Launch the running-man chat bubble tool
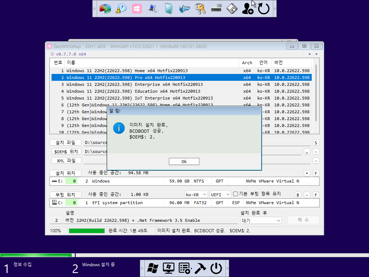 pyautogui.click(x=121, y=9)
